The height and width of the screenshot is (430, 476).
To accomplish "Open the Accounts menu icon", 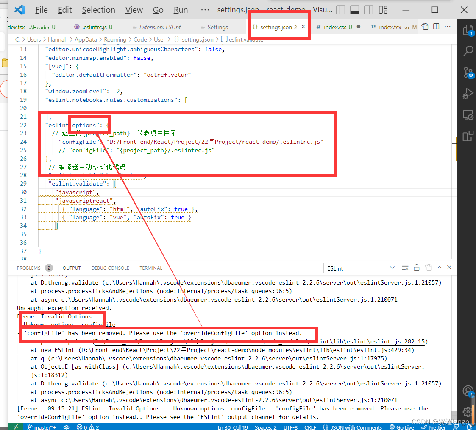I will coord(468,391).
